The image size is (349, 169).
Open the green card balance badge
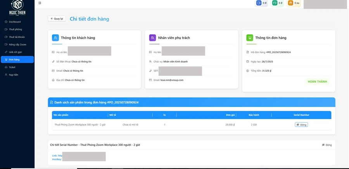[x=277, y=3]
